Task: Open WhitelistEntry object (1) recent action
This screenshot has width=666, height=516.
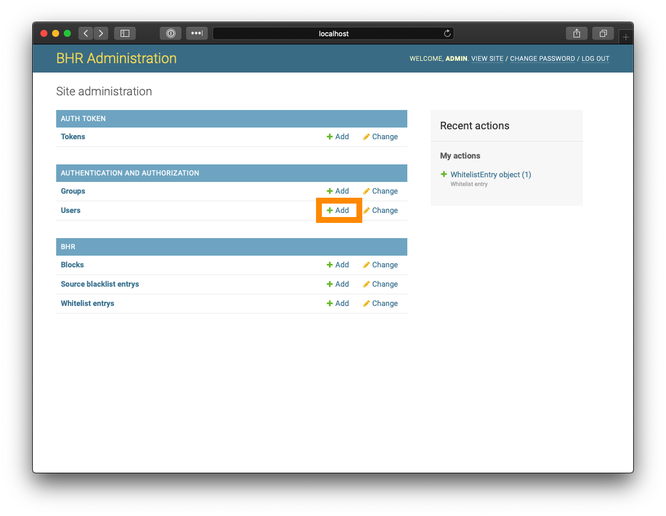Action: (490, 174)
